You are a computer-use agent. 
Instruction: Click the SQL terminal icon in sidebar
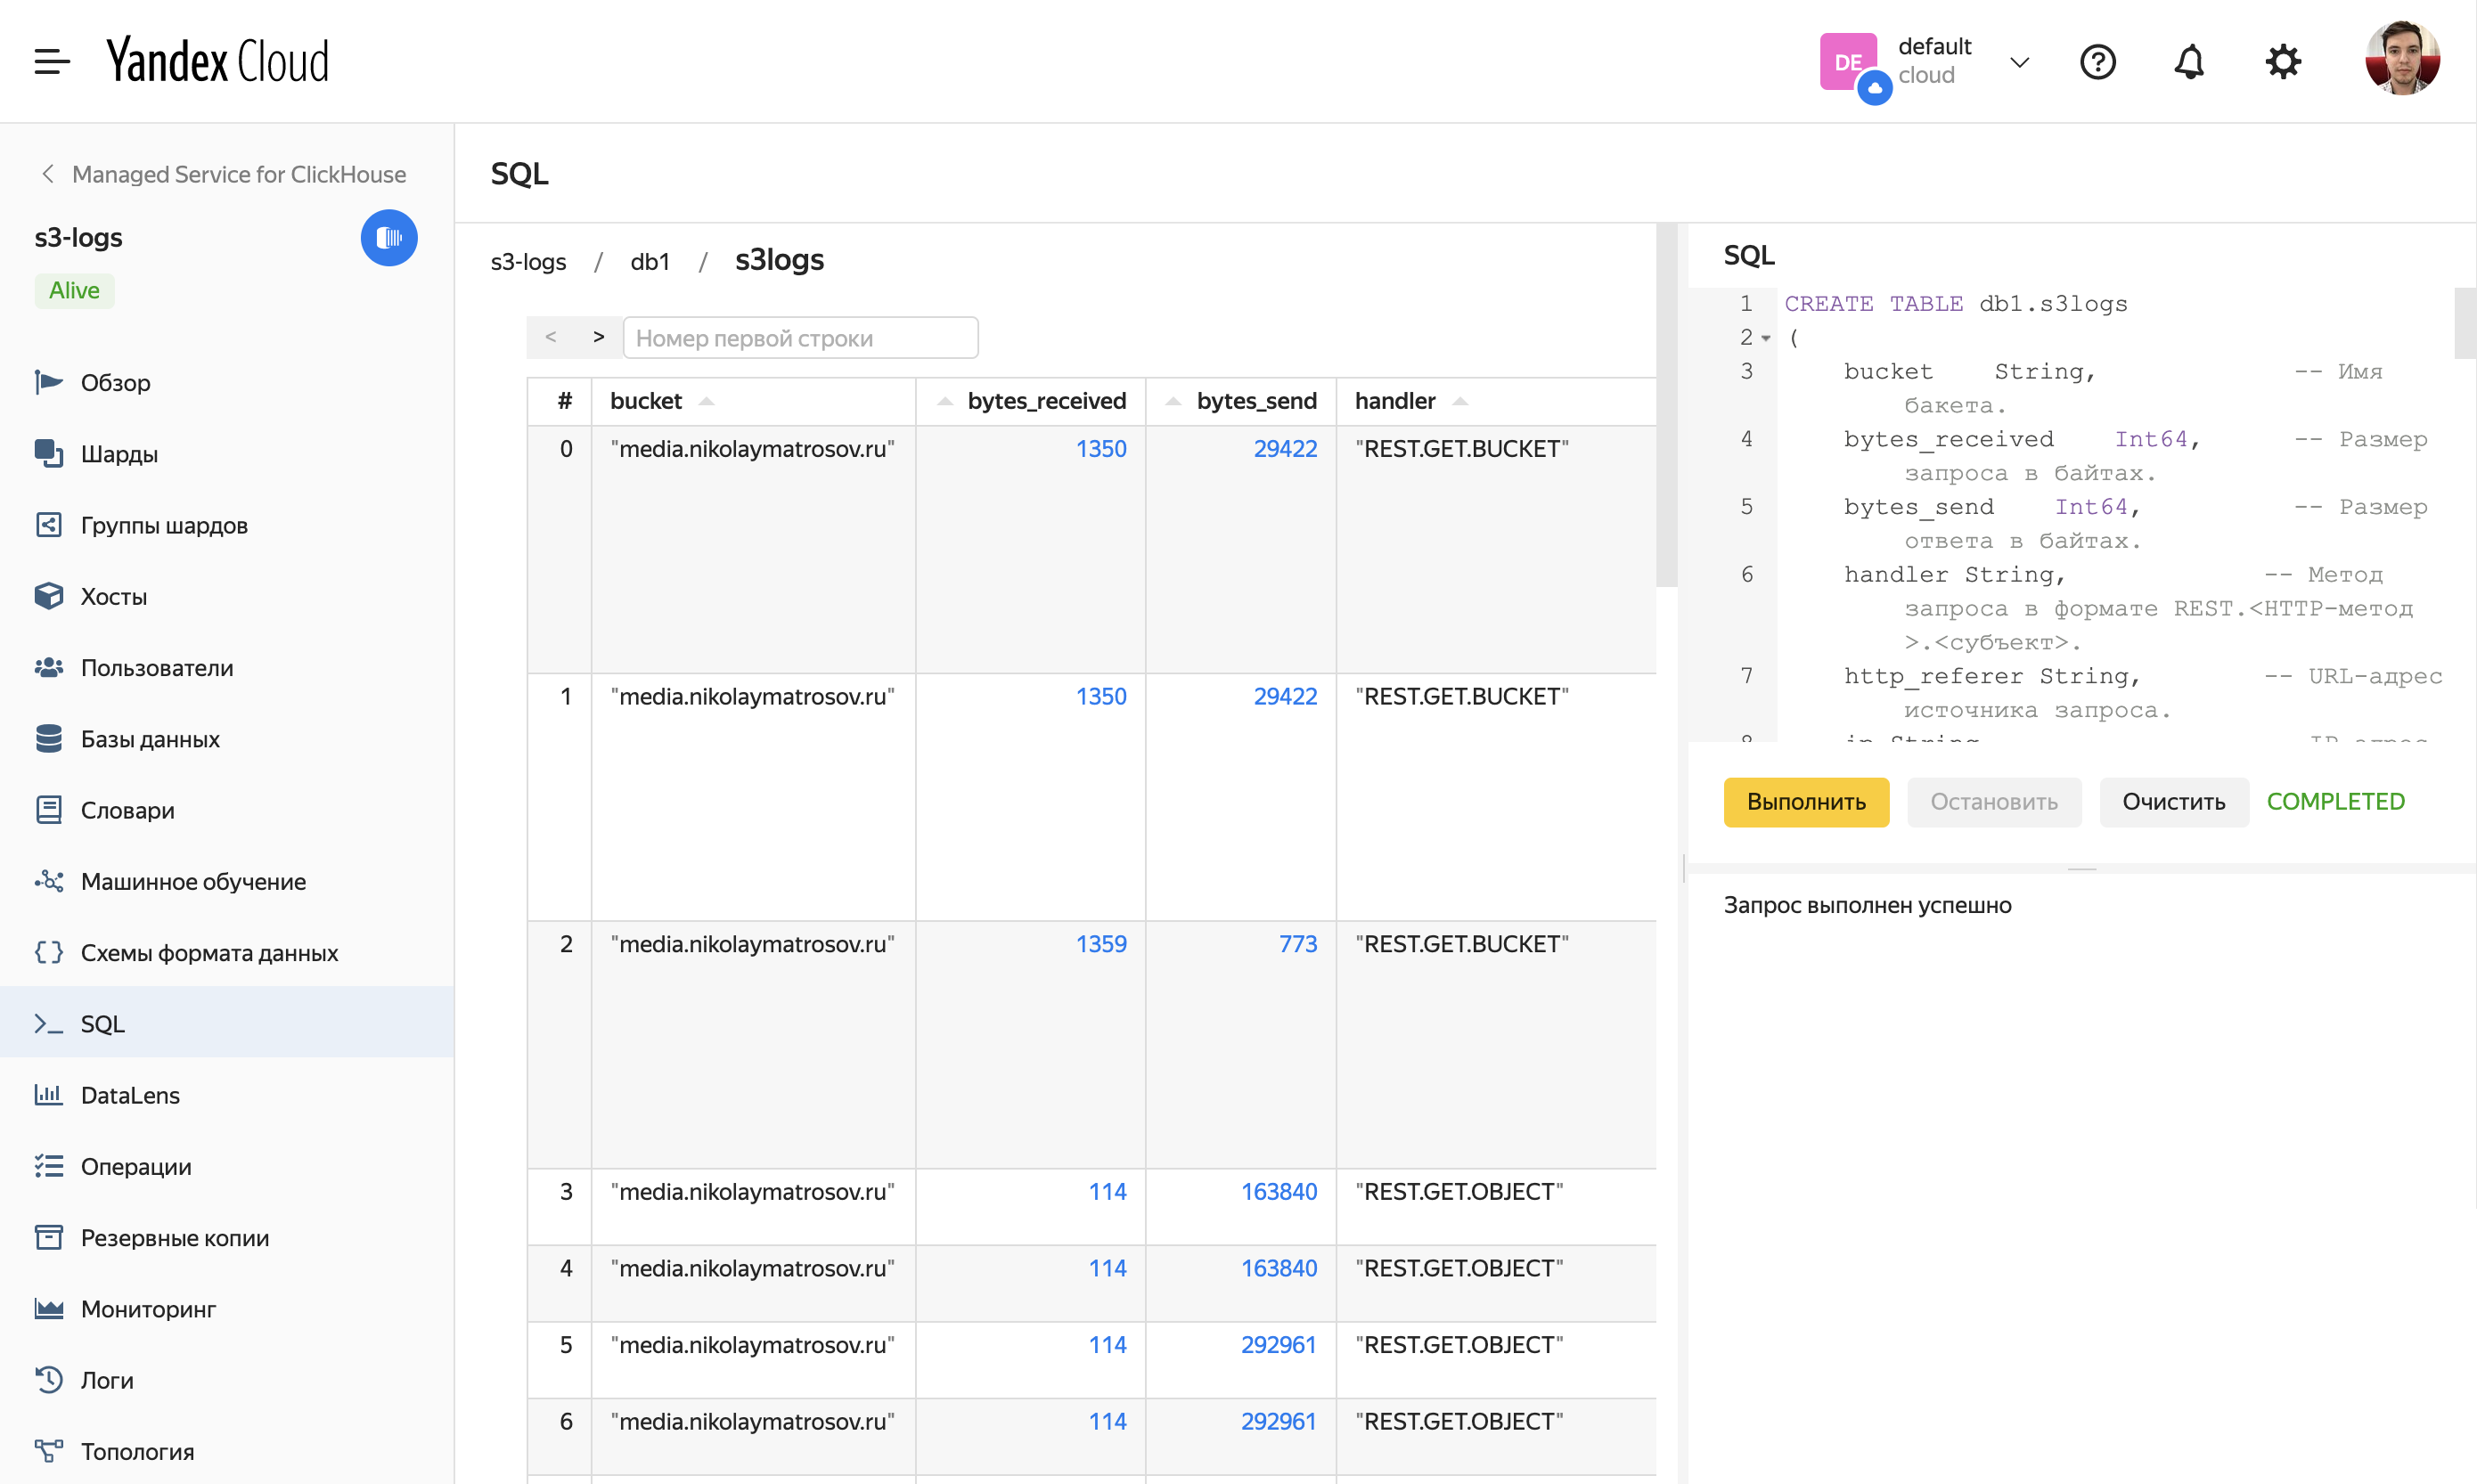click(x=49, y=1024)
